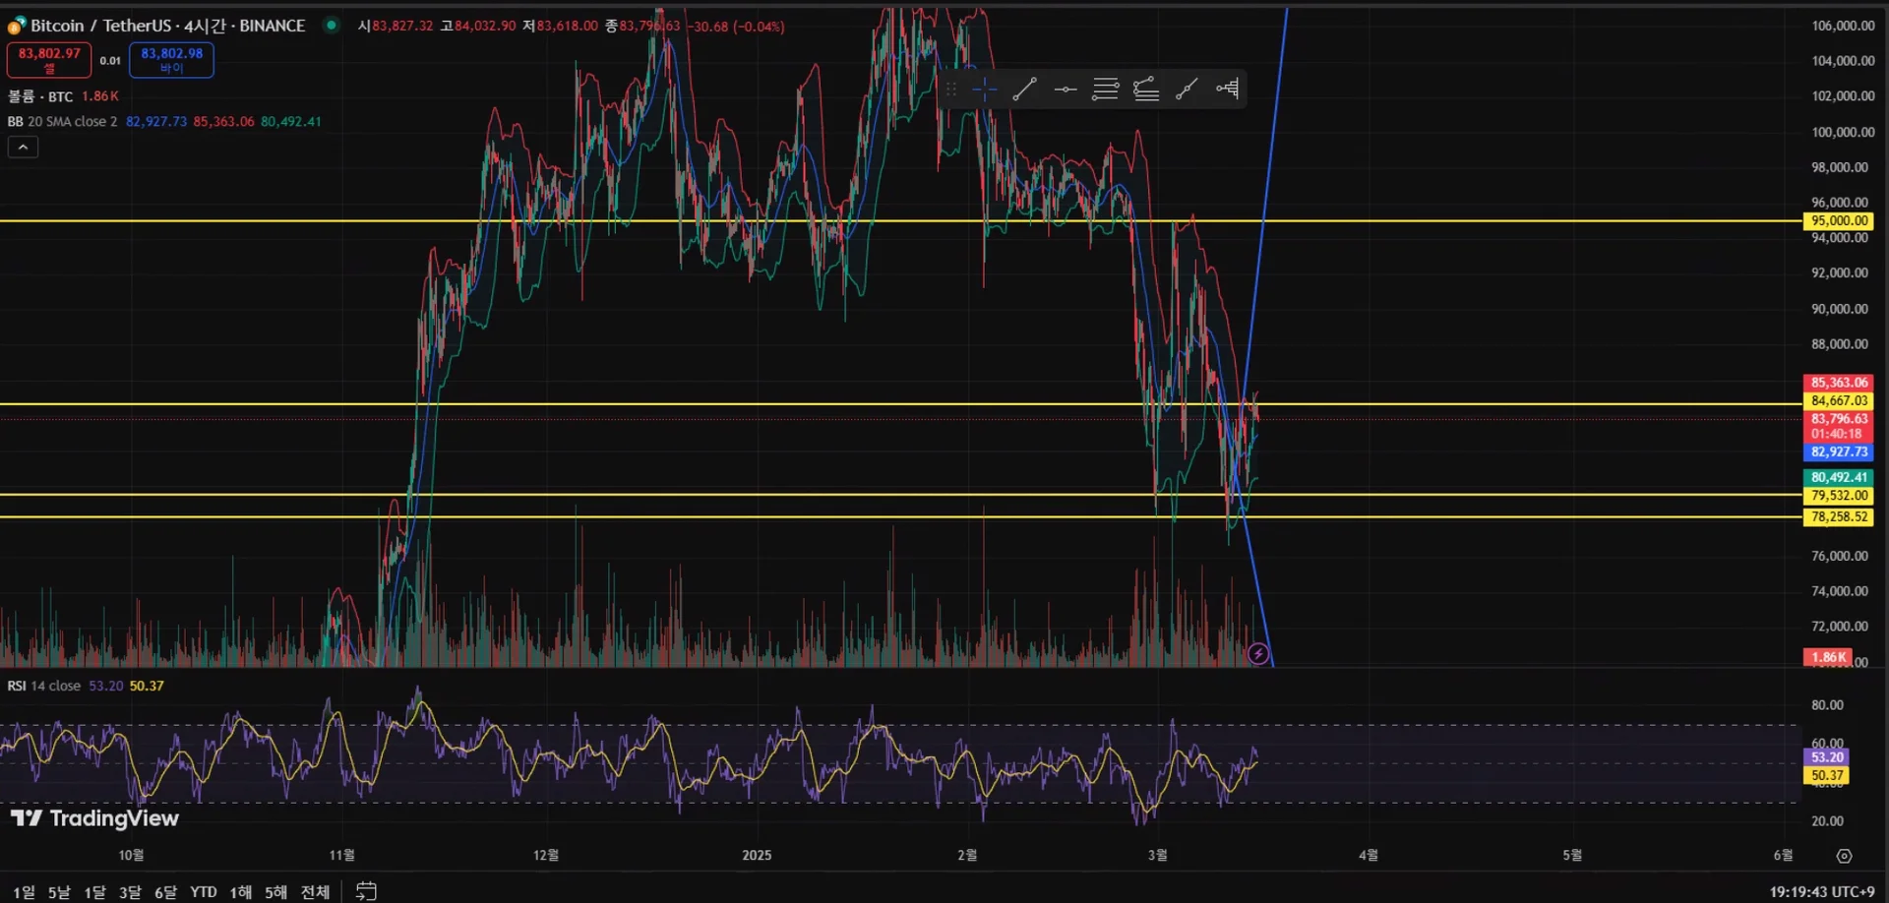This screenshot has width=1889, height=903.
Task: Click the red 83,802.97 sell button
Action: coord(49,60)
